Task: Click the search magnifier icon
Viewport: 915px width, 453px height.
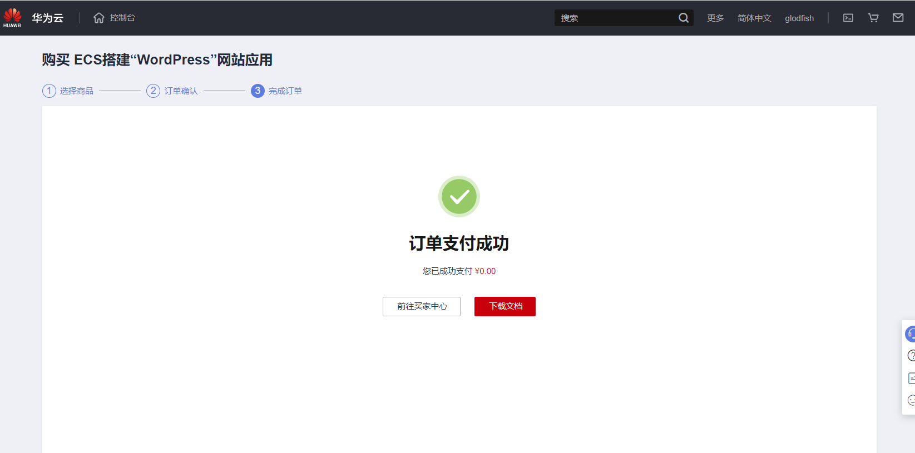Action: [x=684, y=18]
